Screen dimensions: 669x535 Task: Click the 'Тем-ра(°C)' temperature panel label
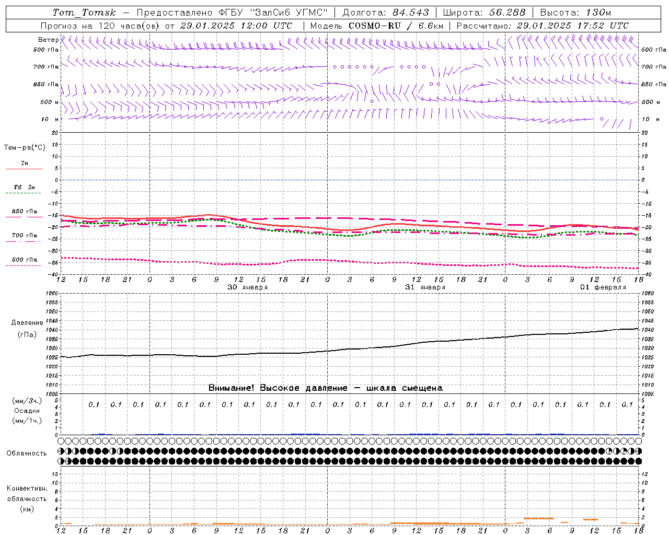click(x=25, y=148)
